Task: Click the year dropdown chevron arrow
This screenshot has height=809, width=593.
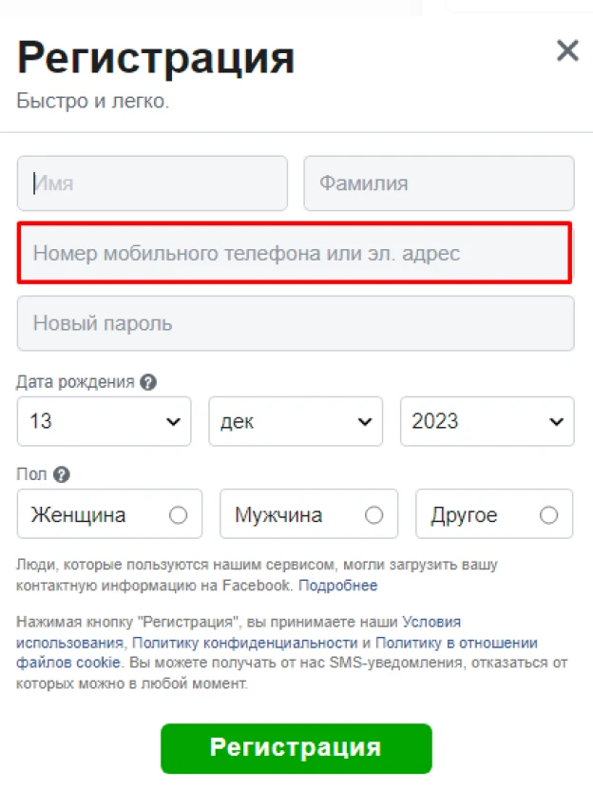Action: tap(556, 421)
